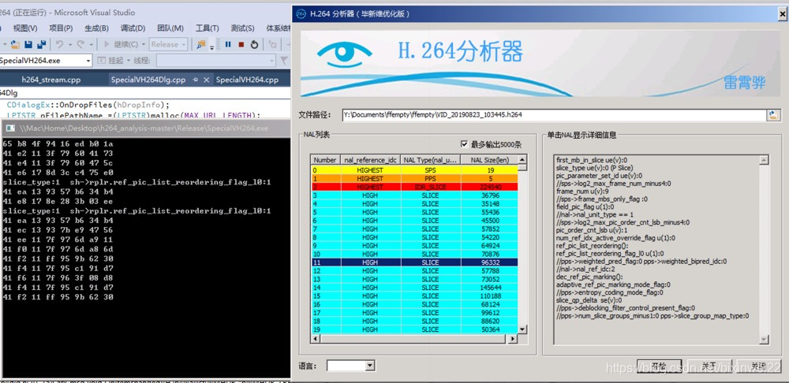Screen dimensions: 789x383
Task: Open the 调试(D) menu
Action: (133, 28)
